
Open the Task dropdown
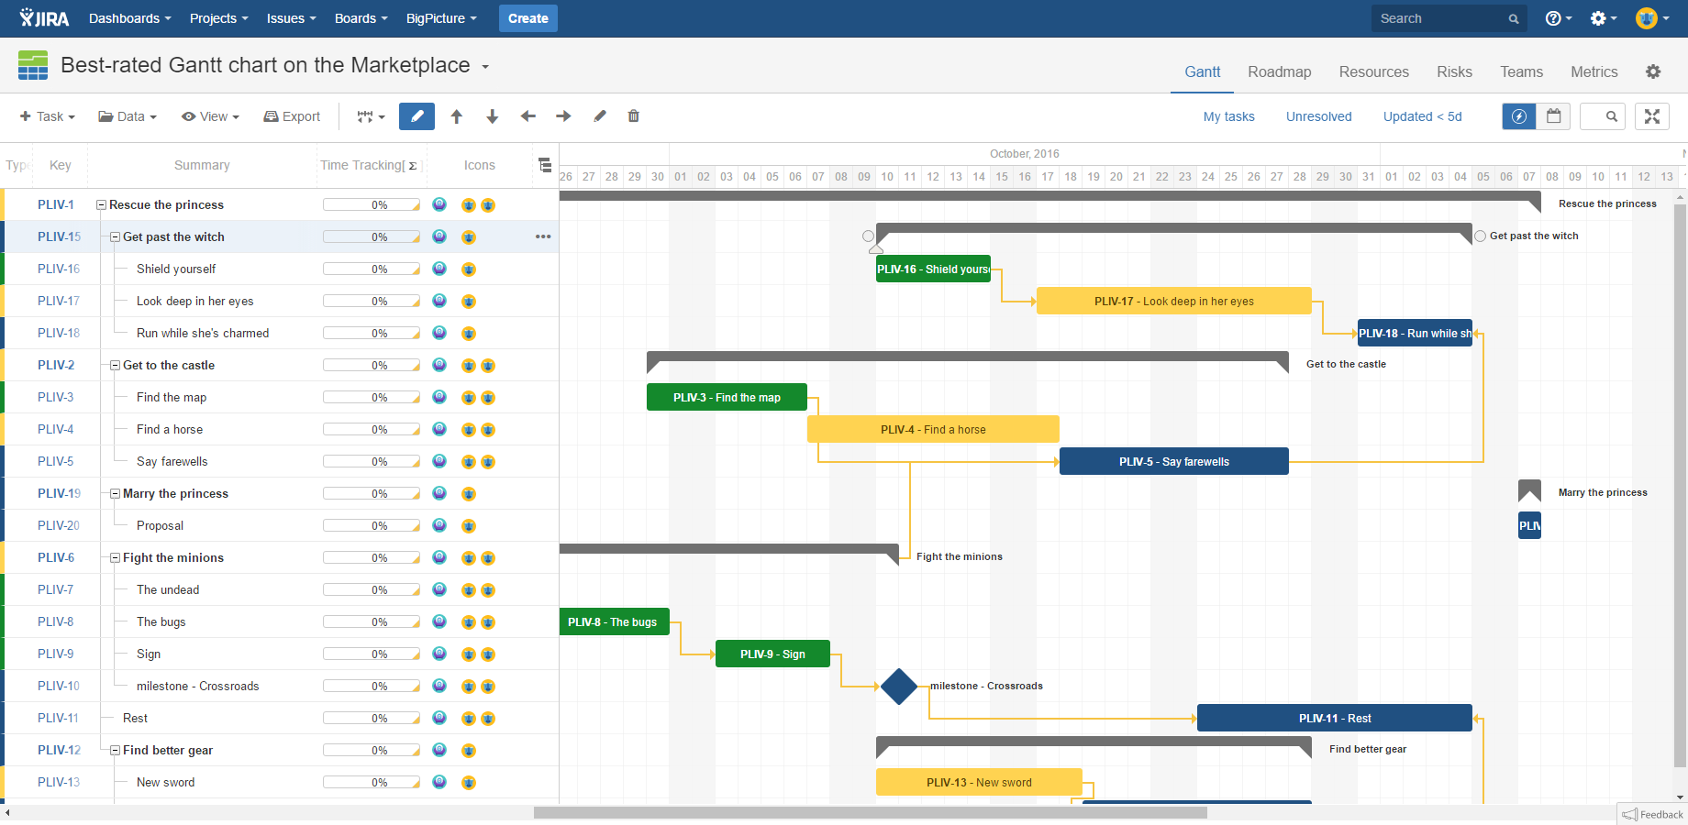point(48,116)
